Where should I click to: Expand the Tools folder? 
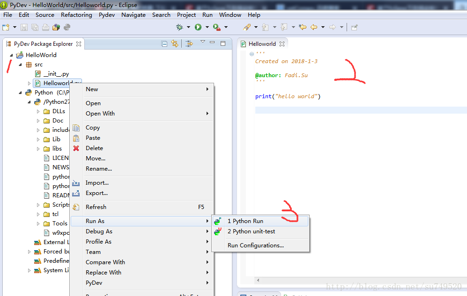pos(38,224)
